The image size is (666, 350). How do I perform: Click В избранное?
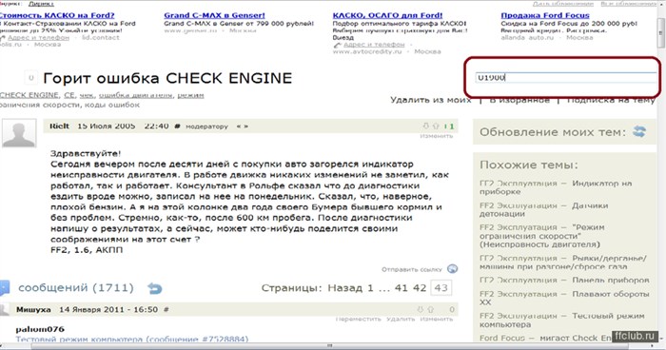point(519,100)
